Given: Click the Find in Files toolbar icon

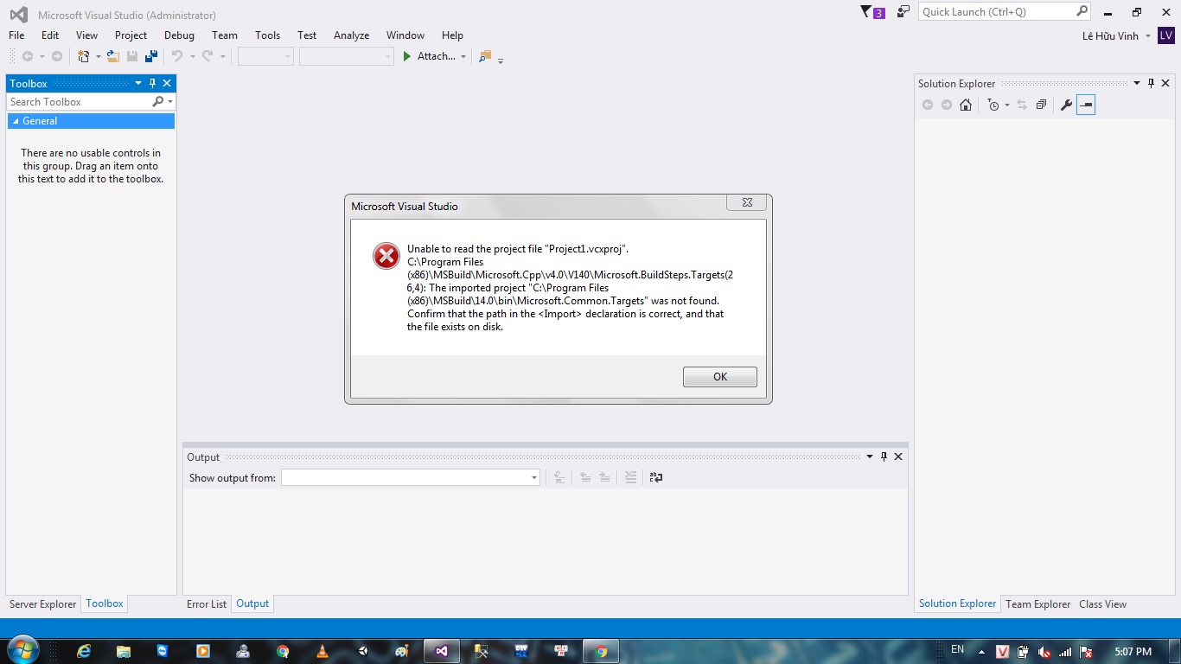Looking at the screenshot, I should pos(484,56).
